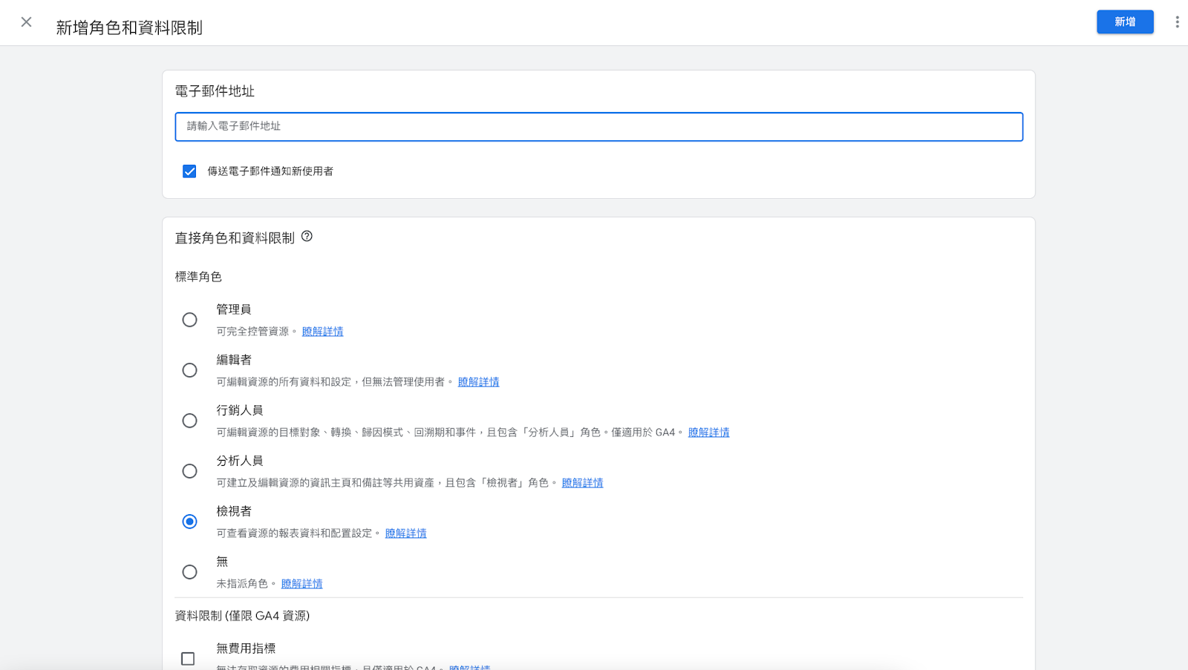Close the add roles dialog with X icon
The width and height of the screenshot is (1188, 670).
27,22
